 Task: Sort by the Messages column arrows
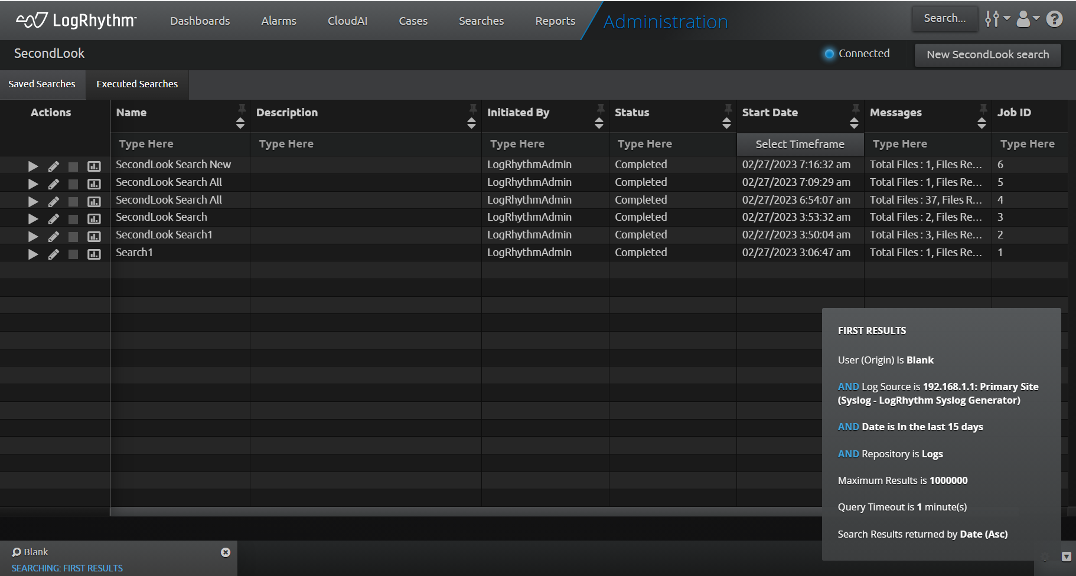point(982,123)
